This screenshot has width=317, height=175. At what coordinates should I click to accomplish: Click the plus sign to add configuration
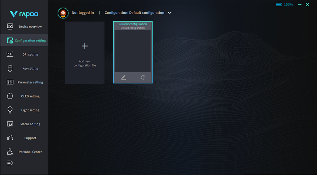coord(85,46)
